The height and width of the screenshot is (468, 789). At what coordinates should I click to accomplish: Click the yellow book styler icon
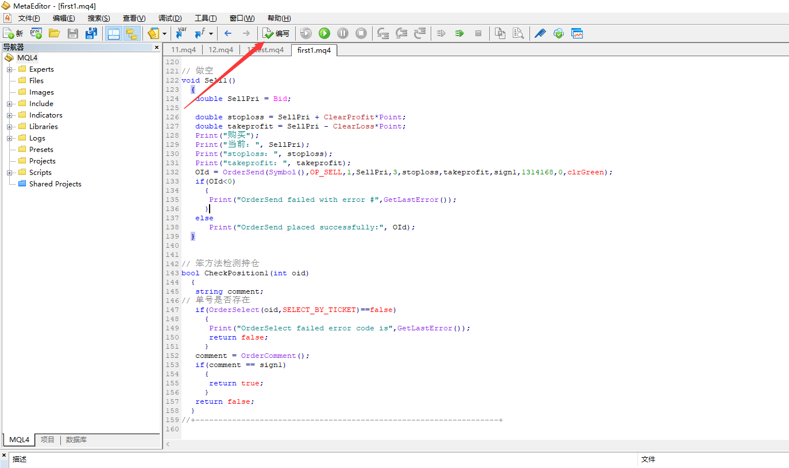click(153, 33)
